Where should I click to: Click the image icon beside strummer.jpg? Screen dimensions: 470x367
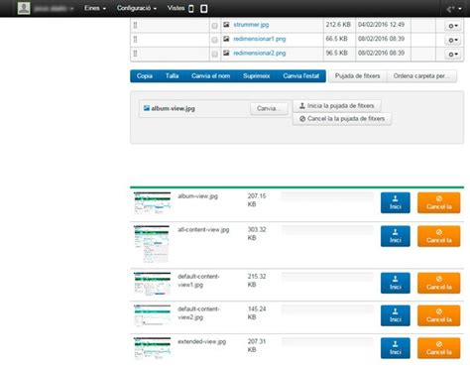(226, 25)
